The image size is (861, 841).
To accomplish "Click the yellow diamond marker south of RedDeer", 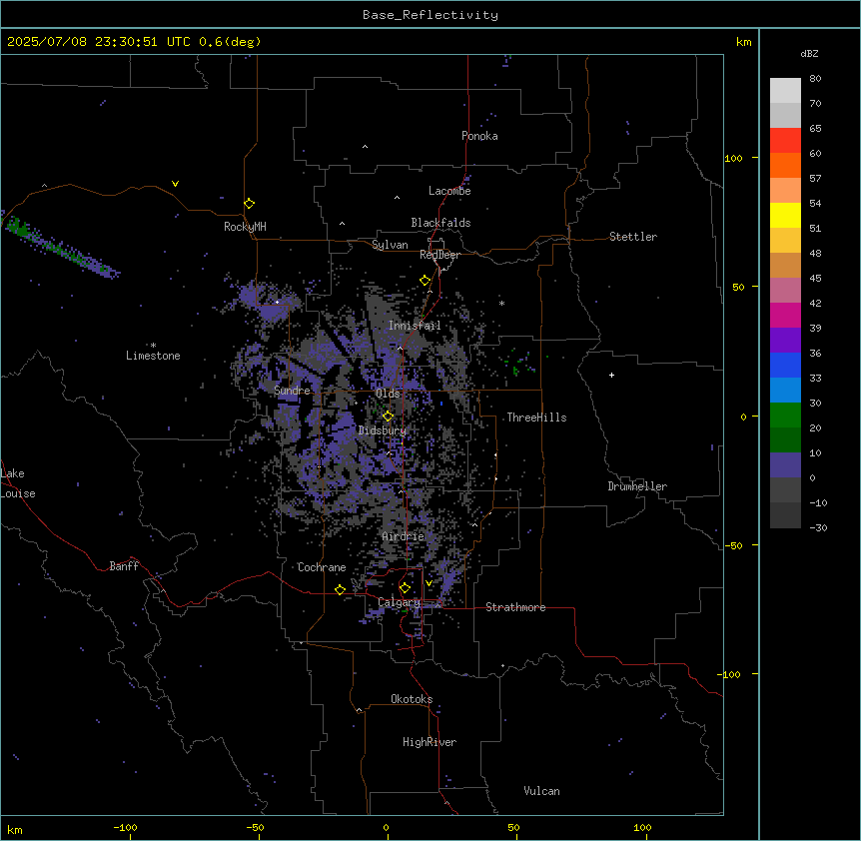I will tap(426, 281).
